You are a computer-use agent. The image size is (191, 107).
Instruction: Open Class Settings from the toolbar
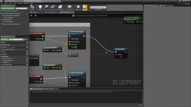60,7
